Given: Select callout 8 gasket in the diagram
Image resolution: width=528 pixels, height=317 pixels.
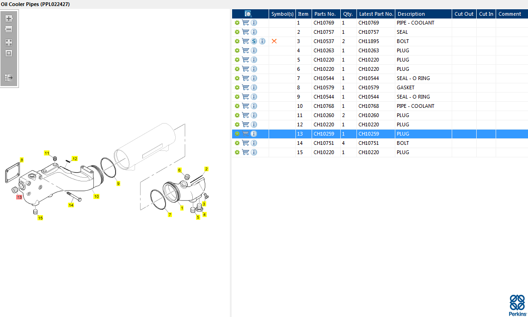Looking at the screenshot, I should (22, 160).
